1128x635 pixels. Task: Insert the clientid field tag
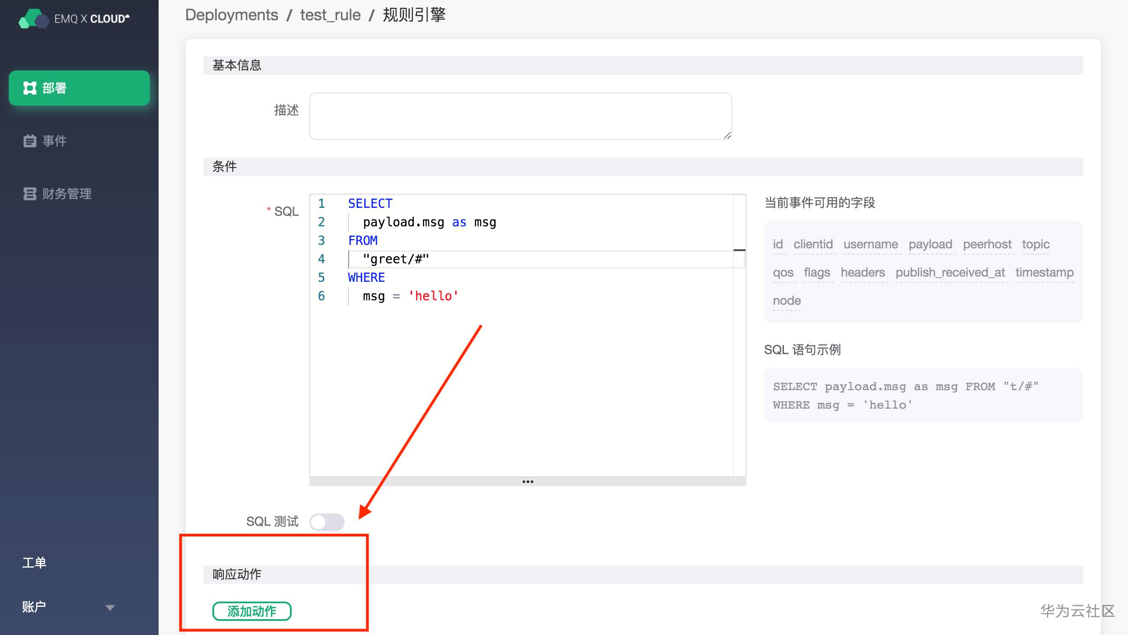click(813, 244)
